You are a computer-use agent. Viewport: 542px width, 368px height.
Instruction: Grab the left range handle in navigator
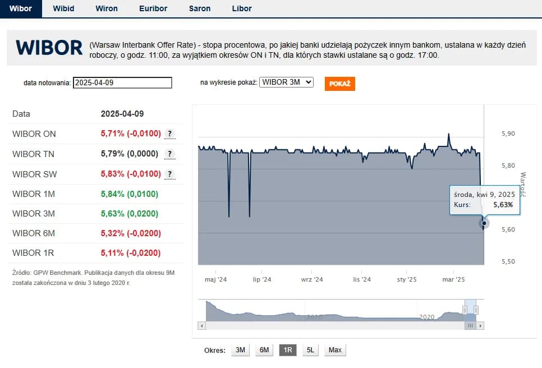point(465,310)
